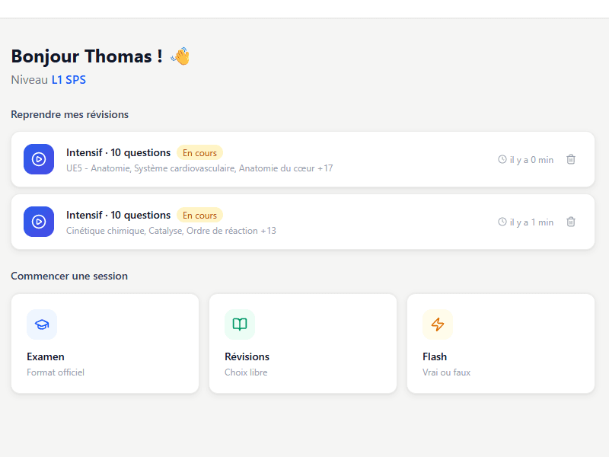Click the 'Commencer une session' heading

69,276
